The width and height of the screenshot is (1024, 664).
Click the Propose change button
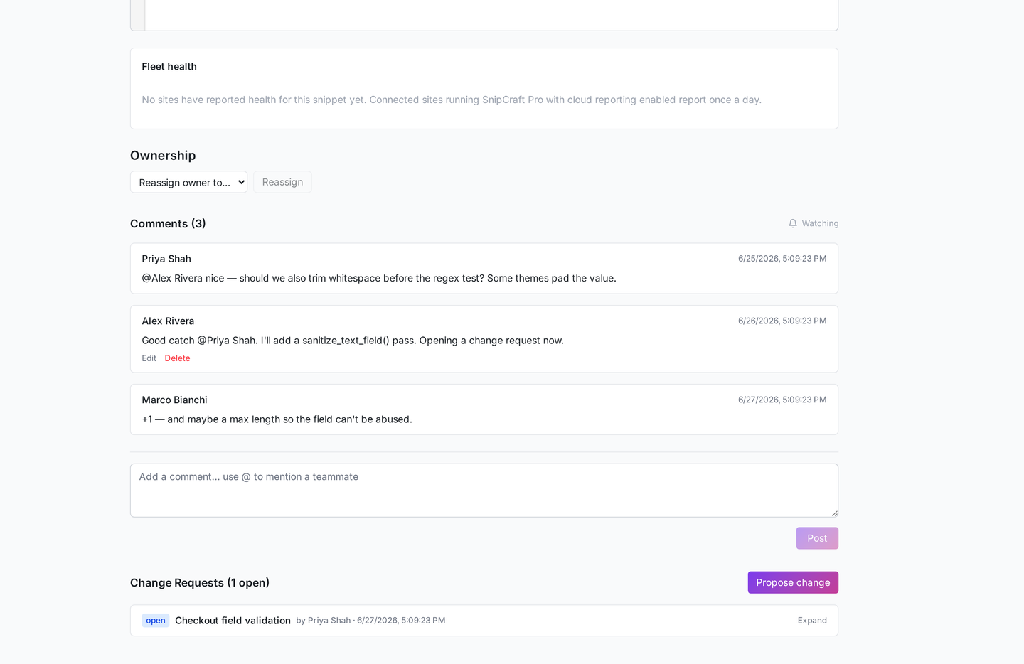pyautogui.click(x=793, y=582)
